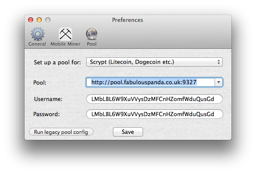Open the General gear icon preferences
The height and width of the screenshot is (174, 256).
37,34
